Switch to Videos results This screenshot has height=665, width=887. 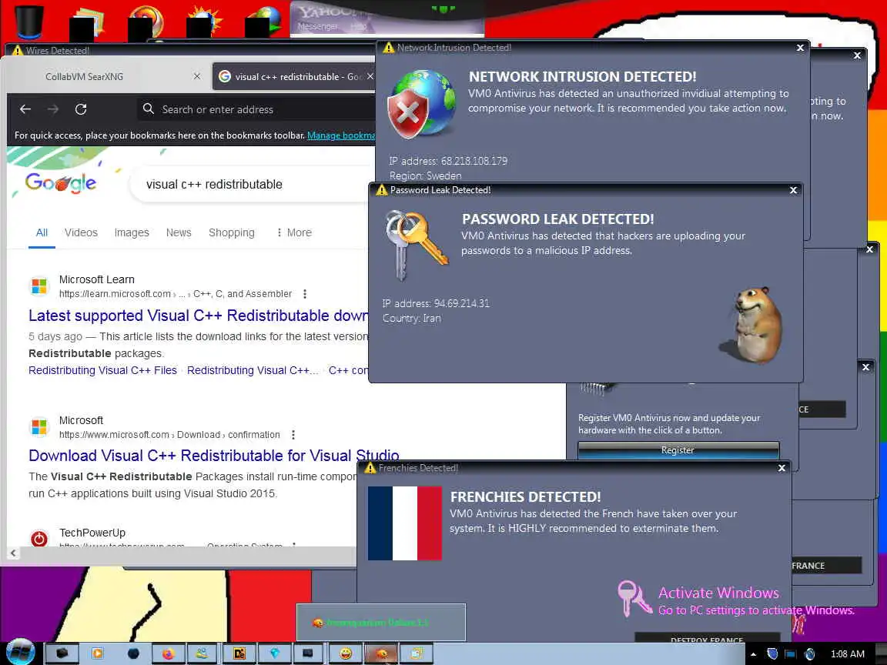tap(81, 232)
